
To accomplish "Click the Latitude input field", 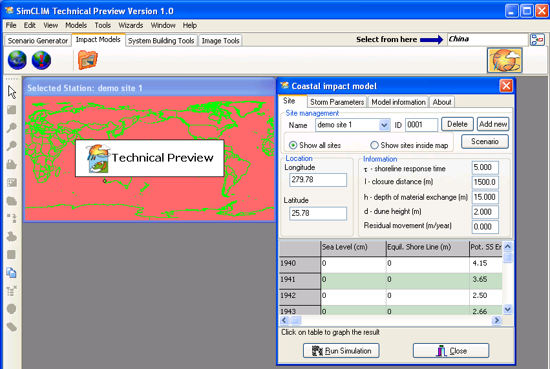I will pyautogui.click(x=318, y=213).
